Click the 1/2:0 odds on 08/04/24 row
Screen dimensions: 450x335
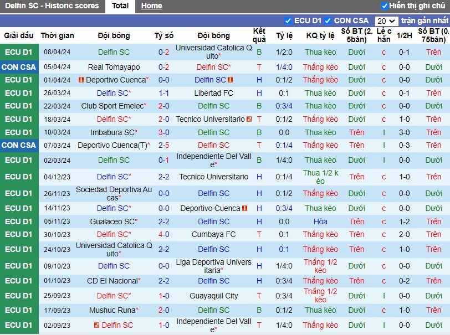point(284,52)
